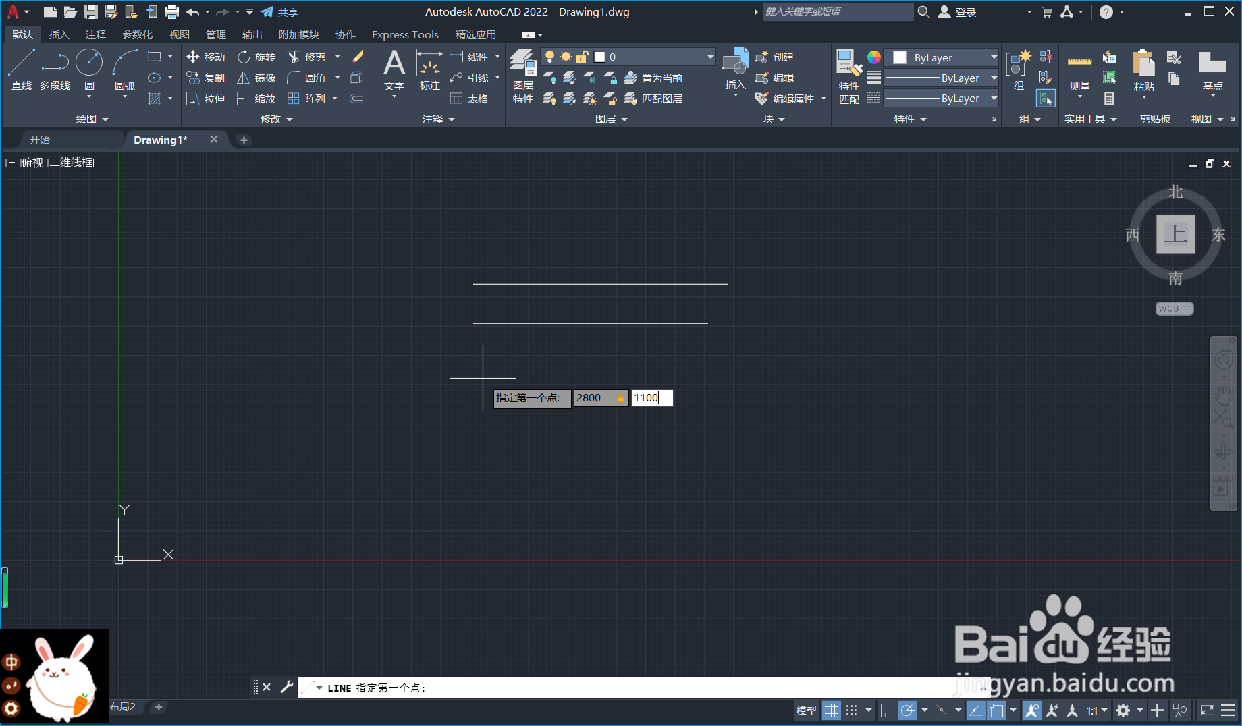Click the Share (共享) button

(279, 12)
